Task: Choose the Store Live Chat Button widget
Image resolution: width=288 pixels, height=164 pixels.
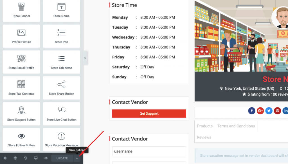Action: coord(61,114)
